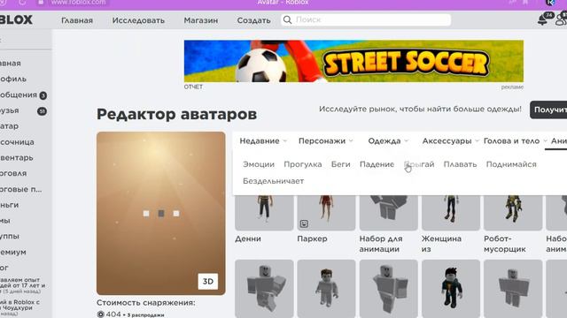Expand the Недавние dropdown tab
The image size is (567, 318).
tap(263, 141)
